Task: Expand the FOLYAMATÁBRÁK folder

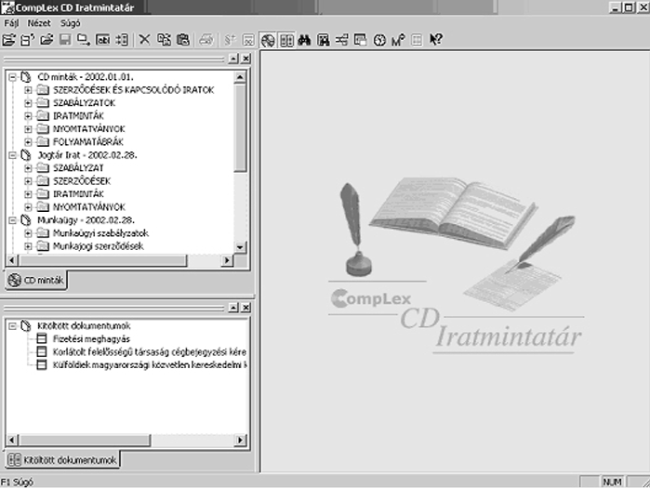Action: [28, 142]
